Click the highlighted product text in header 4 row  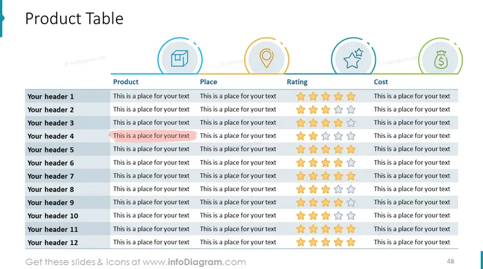tap(151, 136)
